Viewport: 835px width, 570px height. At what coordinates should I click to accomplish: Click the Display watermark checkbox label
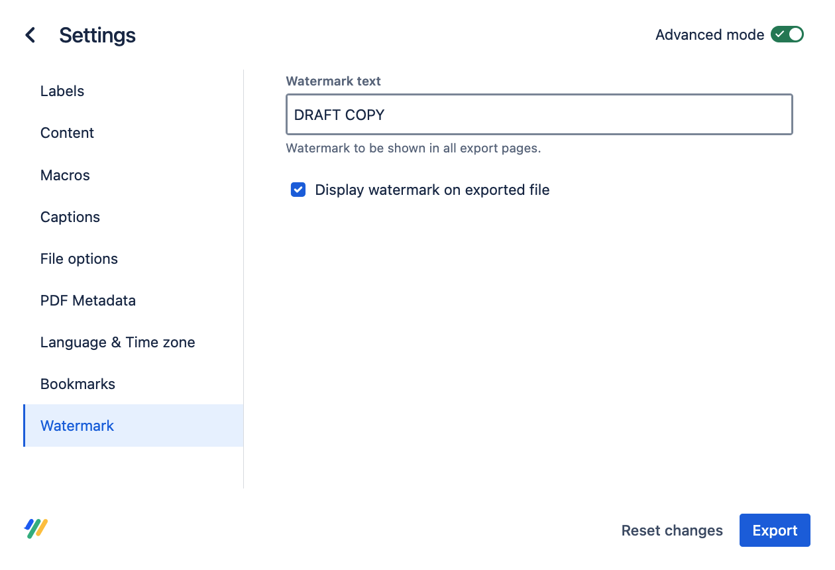click(432, 190)
